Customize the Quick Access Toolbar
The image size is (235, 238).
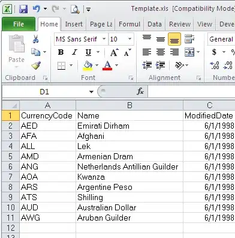click(88, 9)
